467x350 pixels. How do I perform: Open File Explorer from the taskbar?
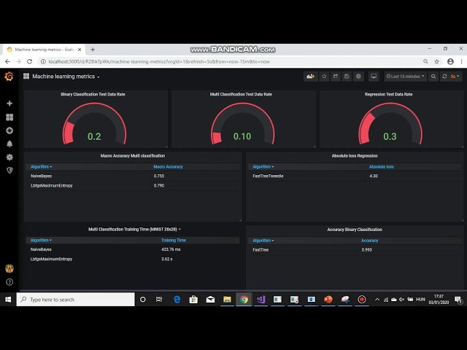tap(227, 300)
